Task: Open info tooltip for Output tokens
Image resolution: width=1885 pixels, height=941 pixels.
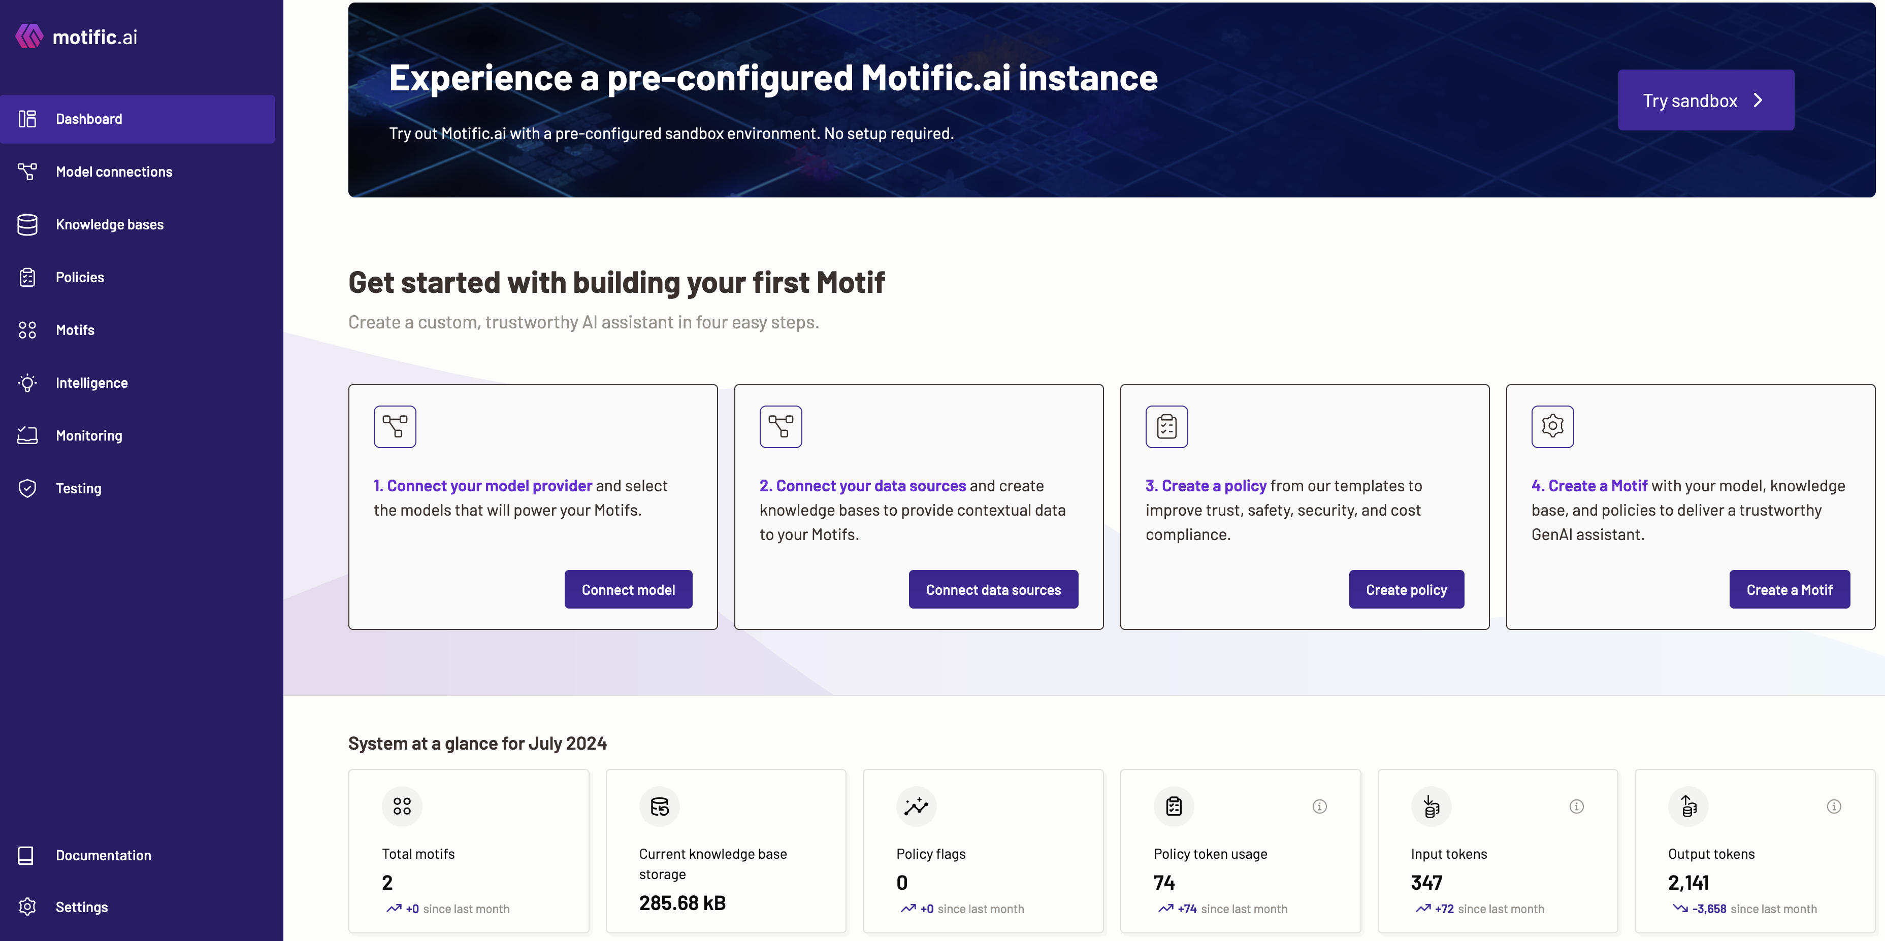Action: (x=1834, y=806)
